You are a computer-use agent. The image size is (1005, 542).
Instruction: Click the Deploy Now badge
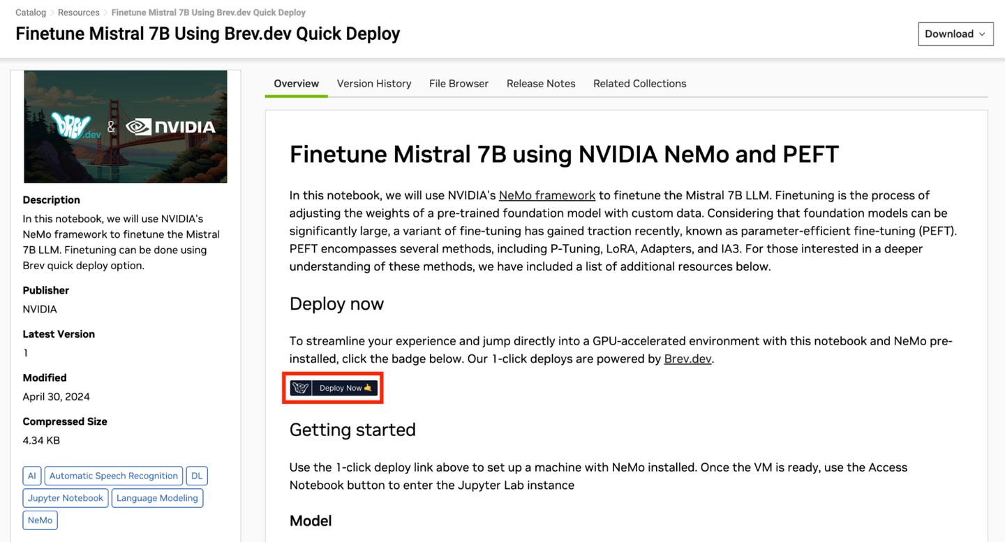333,388
